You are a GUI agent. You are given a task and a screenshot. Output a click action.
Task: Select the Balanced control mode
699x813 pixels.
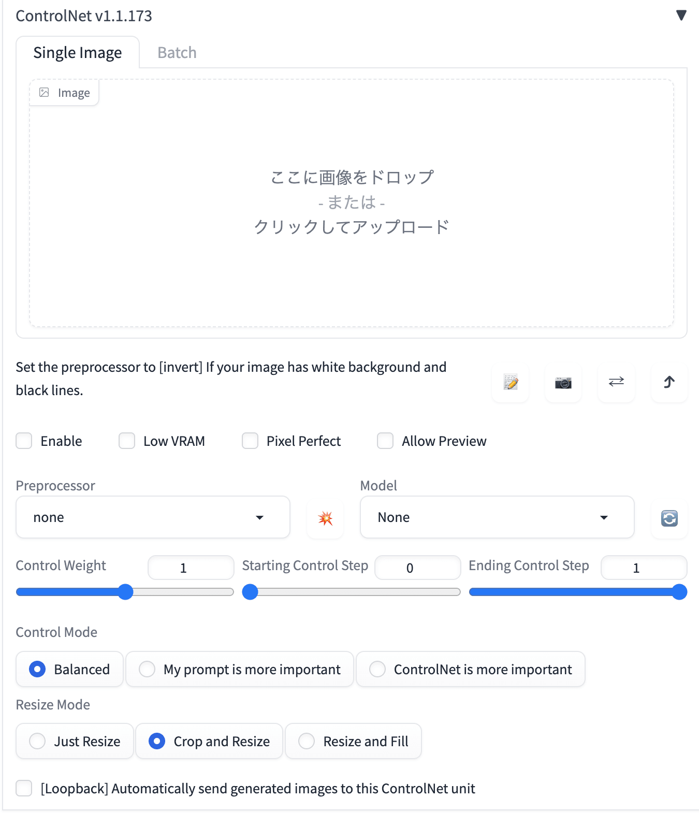(70, 669)
